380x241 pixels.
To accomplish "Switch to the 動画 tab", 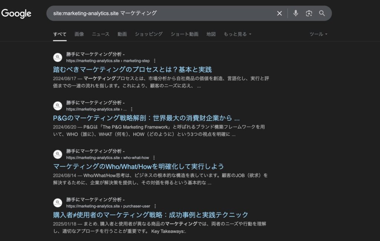I will pos(122,34).
